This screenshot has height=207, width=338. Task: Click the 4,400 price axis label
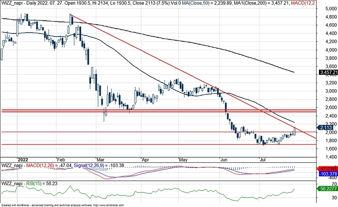click(x=331, y=33)
